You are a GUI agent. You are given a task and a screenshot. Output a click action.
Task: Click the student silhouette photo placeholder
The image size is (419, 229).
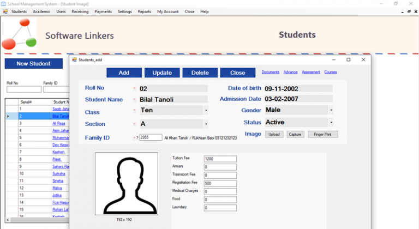tap(127, 183)
